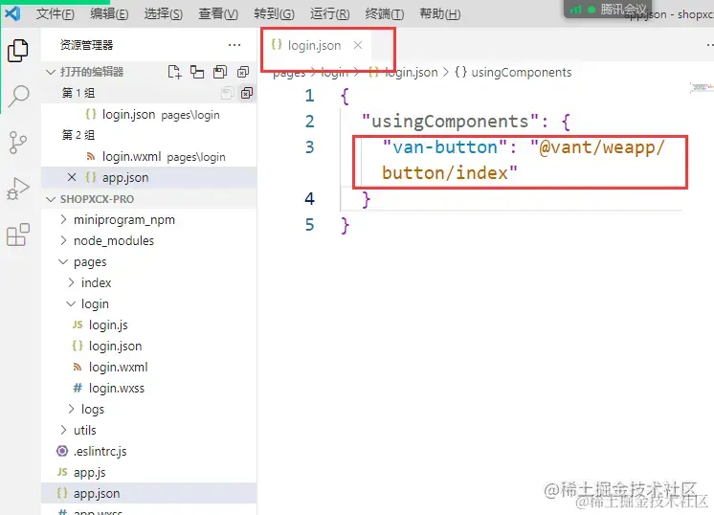Viewport: 714px width, 515px height.
Task: Open the 编辑(E) menu
Action: coord(109,14)
